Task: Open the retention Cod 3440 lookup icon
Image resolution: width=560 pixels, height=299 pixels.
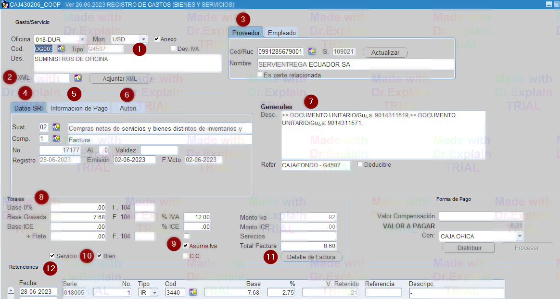Action: pos(193,292)
